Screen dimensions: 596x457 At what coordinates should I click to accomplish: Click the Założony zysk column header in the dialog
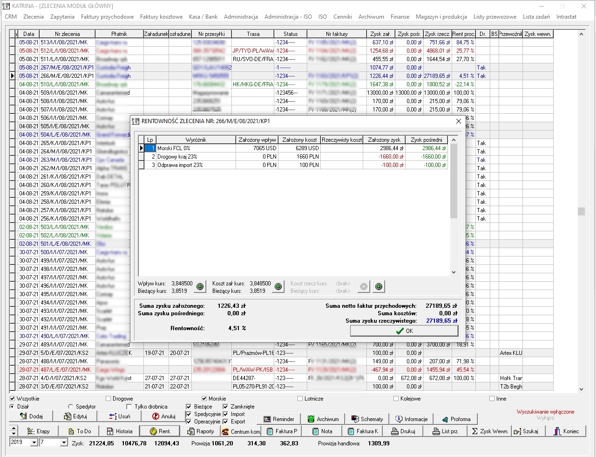[384, 139]
